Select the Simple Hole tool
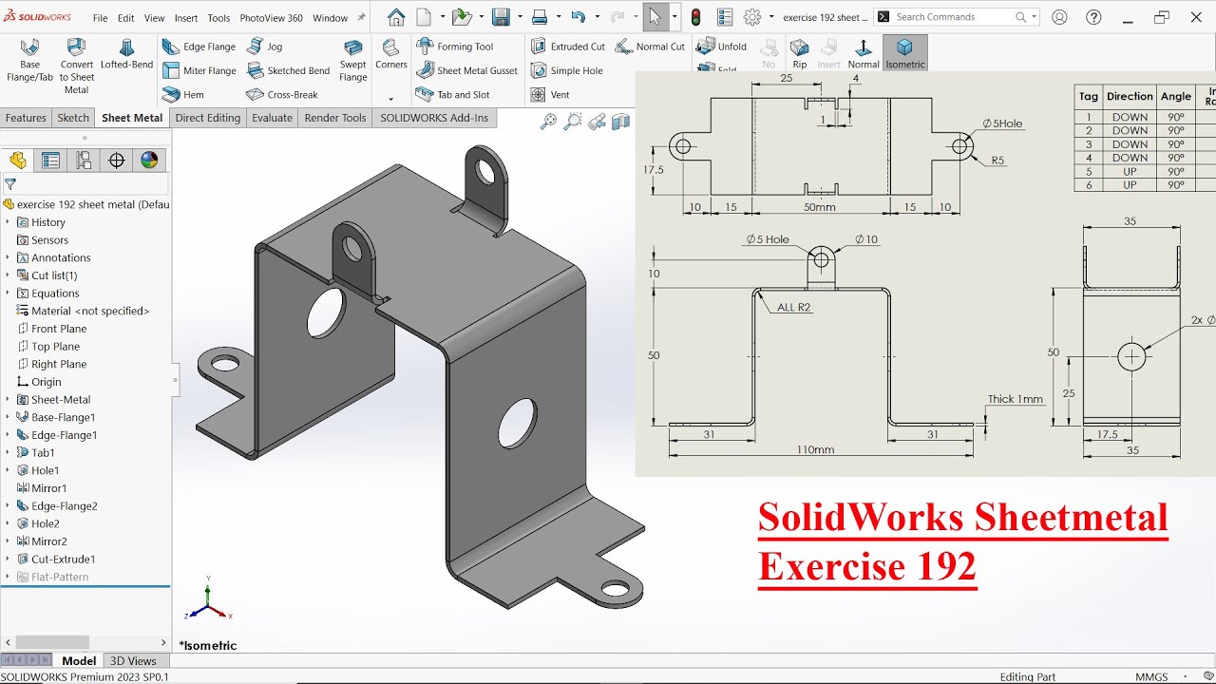Viewport: 1216px width, 684px height. [x=566, y=70]
